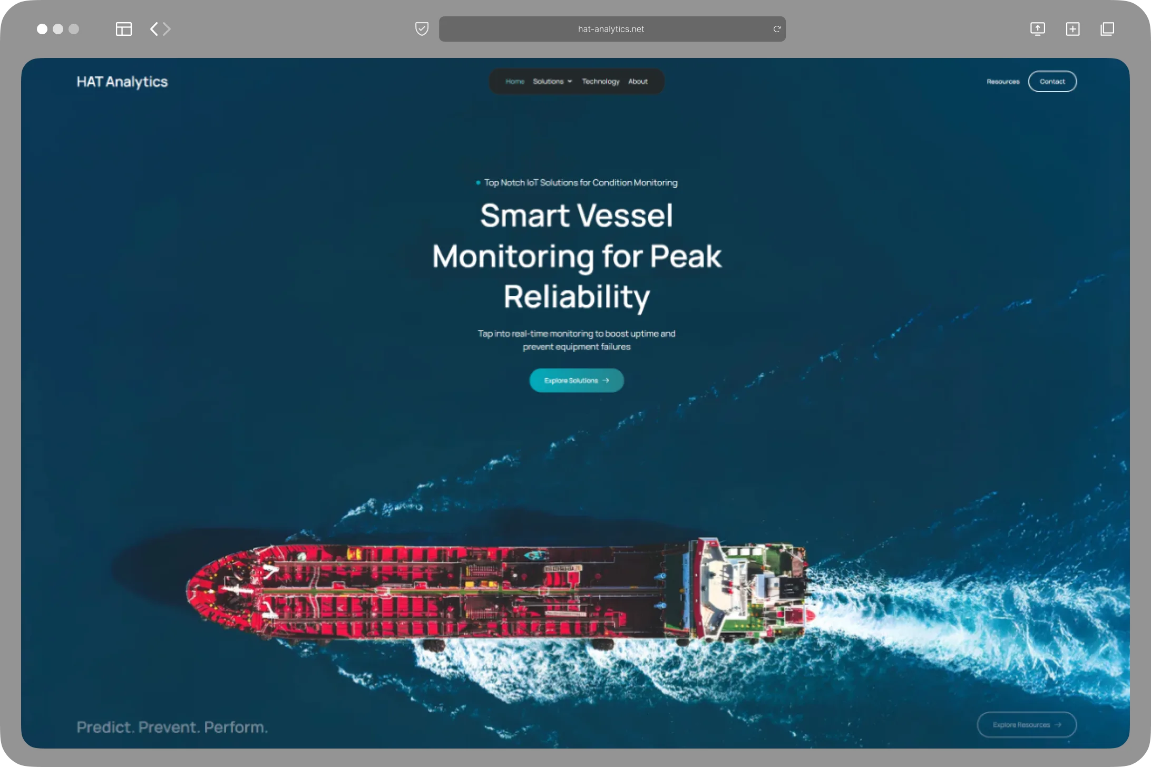Click the red macOS close dot

coord(42,29)
